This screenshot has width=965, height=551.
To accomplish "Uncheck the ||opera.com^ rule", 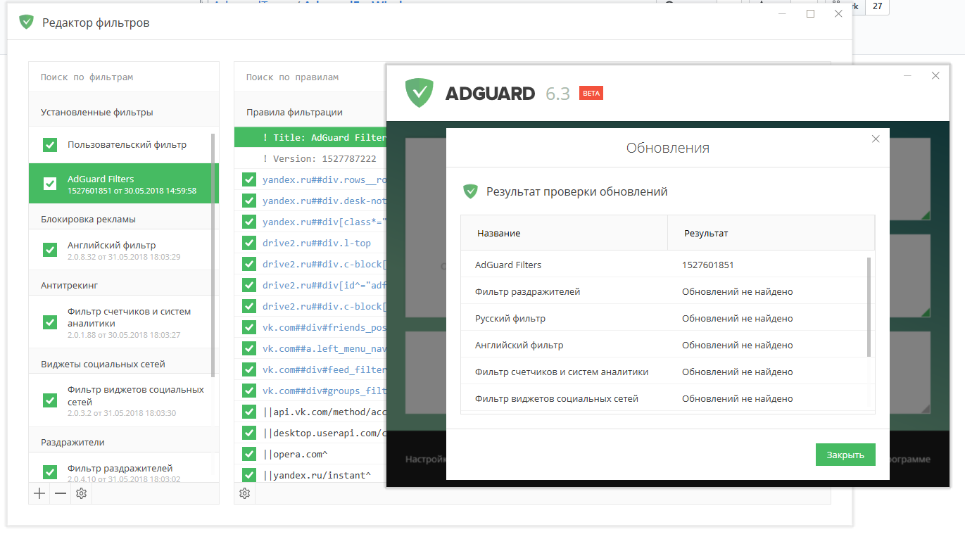I will (x=249, y=454).
